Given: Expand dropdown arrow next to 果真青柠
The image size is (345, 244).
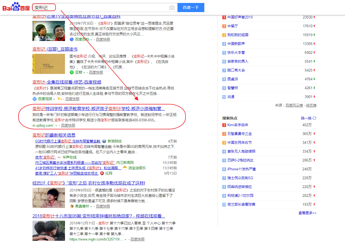Looking at the screenshot, I should click(91, 207).
